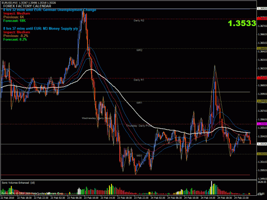Click the 1.35115 price axis value

click(x=262, y=162)
